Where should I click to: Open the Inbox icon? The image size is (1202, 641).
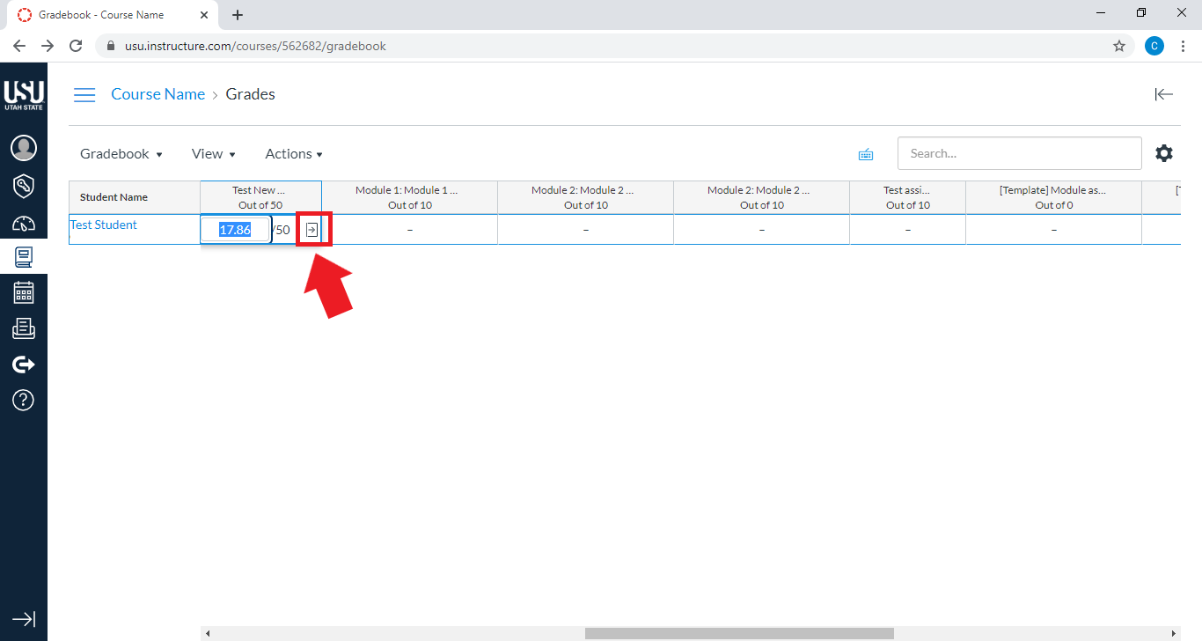click(24, 328)
